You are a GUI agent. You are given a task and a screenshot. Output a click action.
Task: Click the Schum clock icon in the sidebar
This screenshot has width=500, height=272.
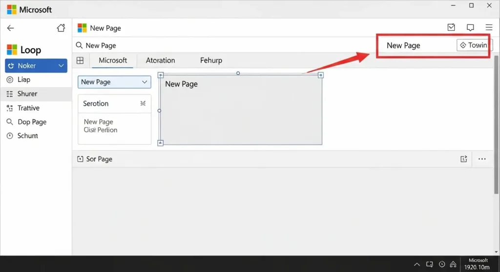(10, 136)
